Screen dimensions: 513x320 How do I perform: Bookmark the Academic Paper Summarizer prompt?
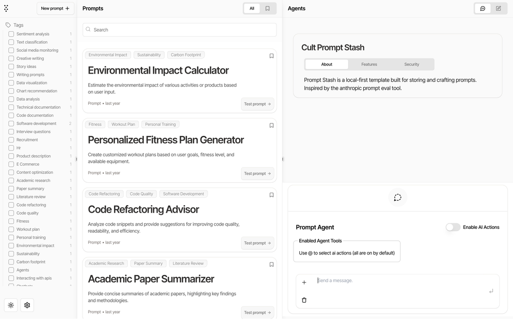271,264
